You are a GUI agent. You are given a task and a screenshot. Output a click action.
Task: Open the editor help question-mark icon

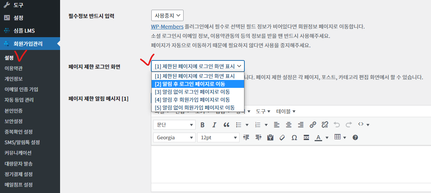[x=355, y=137]
